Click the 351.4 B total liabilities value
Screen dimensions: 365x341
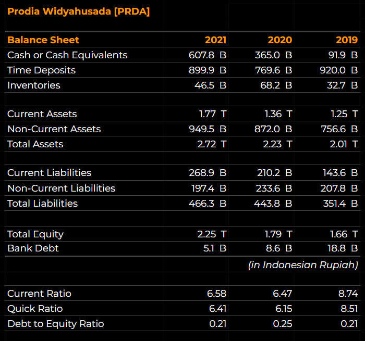click(x=340, y=204)
